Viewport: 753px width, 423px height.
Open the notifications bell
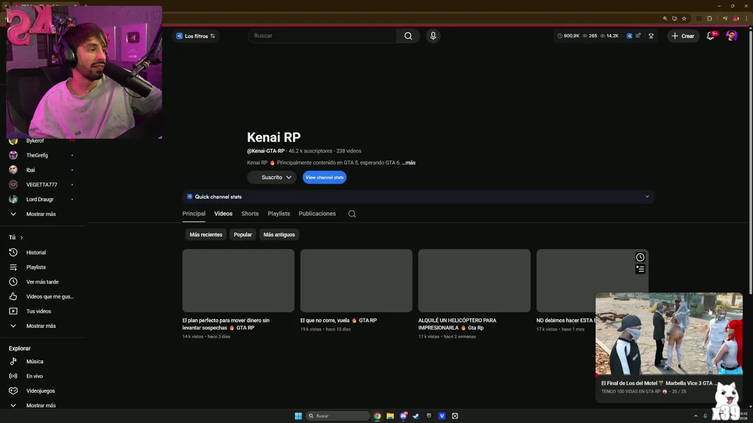click(x=711, y=36)
